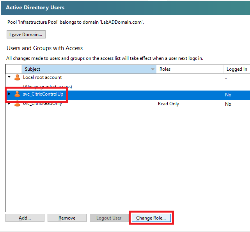Expand the svc_CitrixReadOnly row arrow

[x=9, y=104]
